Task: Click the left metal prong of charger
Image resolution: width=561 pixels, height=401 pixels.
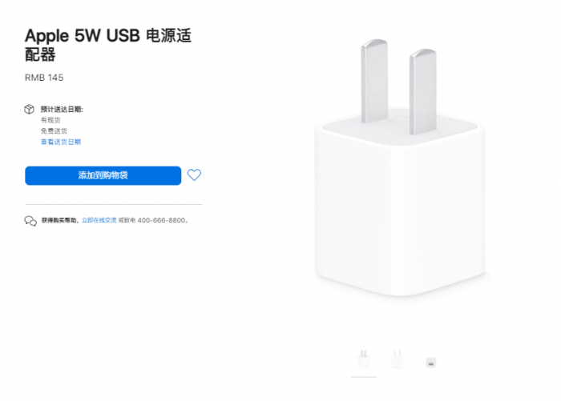Action: 374,82
